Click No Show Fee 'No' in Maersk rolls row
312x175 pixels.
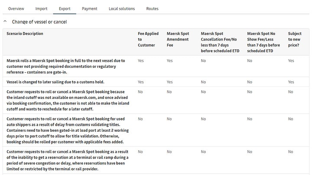pos(250,61)
